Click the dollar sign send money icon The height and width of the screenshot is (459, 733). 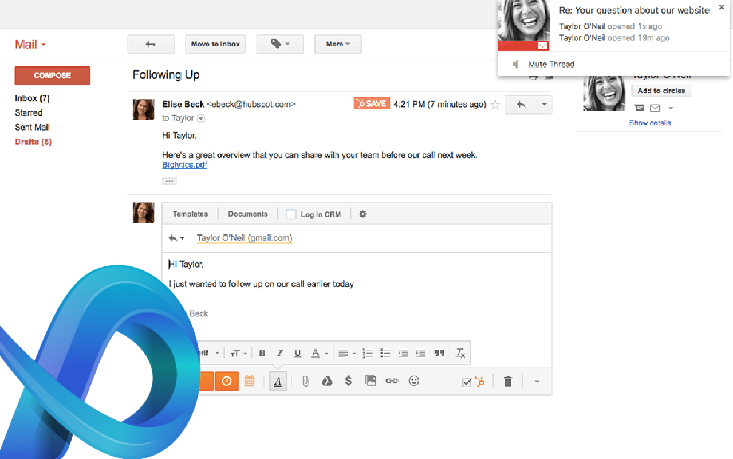click(x=348, y=381)
